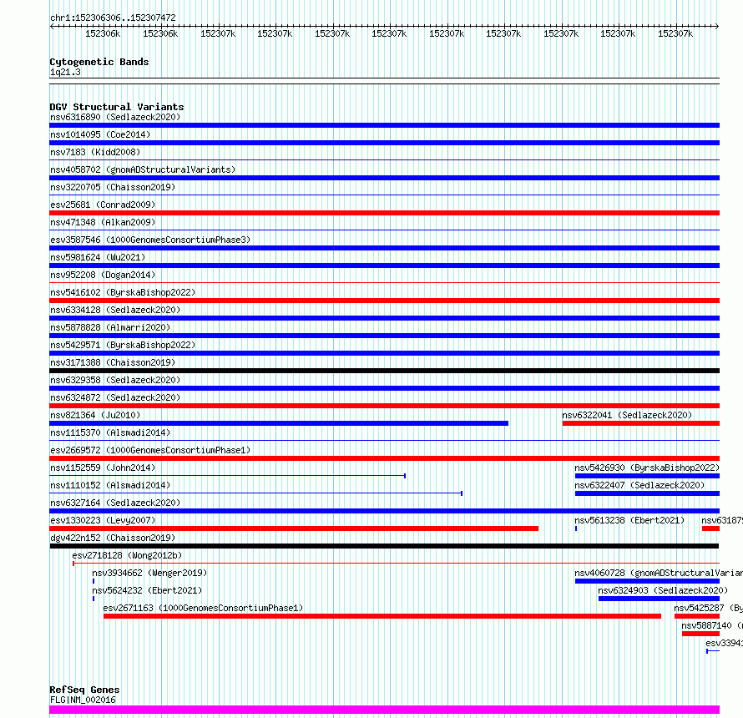Open esv2669572 (1000GenomesConsortiumPhase1) variant
Screen dimensions: 743x718
[150, 450]
